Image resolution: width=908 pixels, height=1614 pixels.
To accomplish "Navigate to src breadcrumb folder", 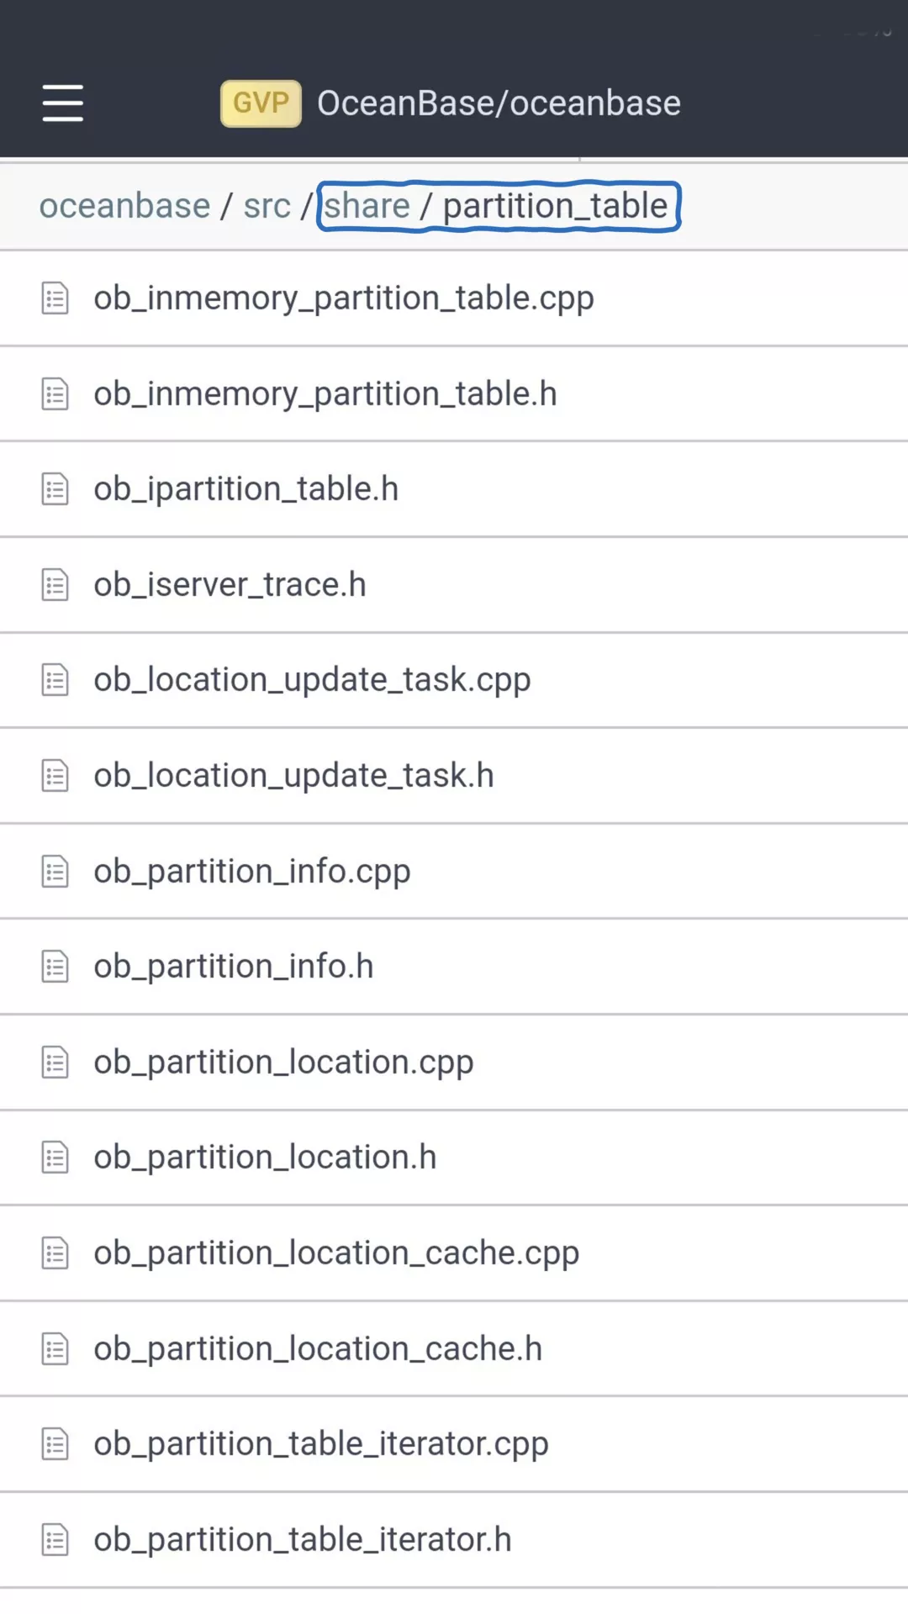I will 267,206.
